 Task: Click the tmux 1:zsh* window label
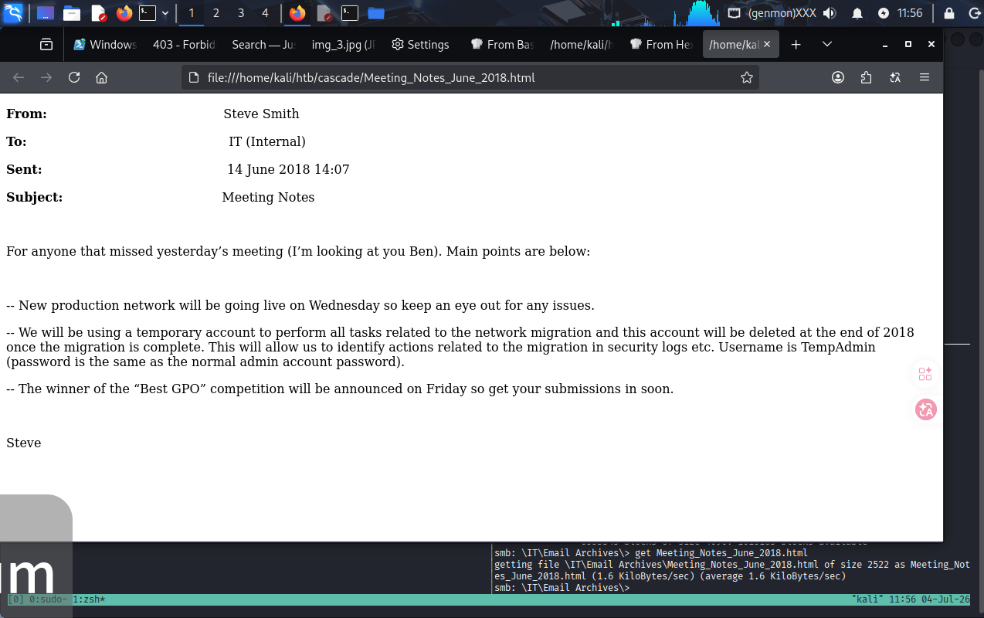click(89, 599)
